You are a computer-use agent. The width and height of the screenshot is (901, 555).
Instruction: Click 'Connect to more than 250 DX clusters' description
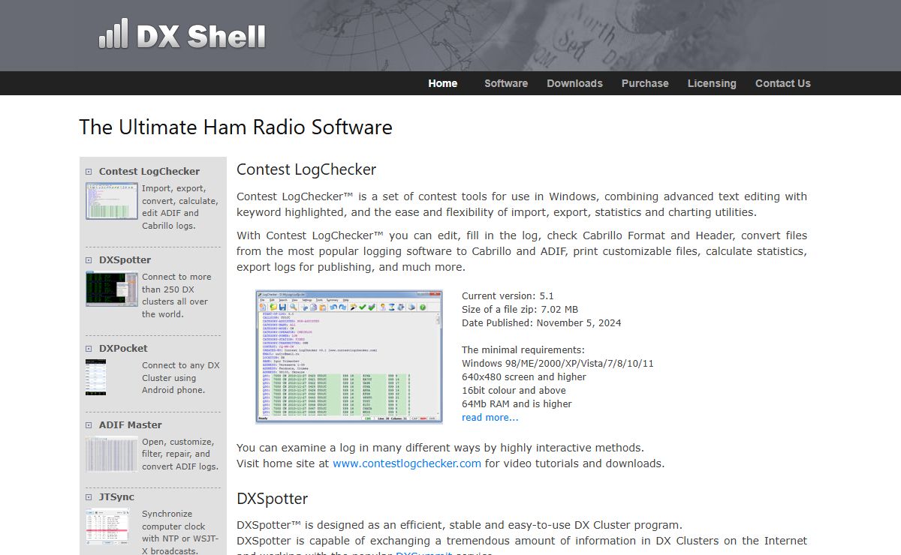point(176,295)
